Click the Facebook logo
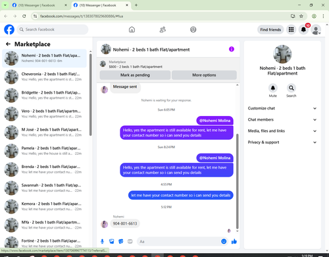Viewport: 329px width, 257px height. click(x=9, y=30)
